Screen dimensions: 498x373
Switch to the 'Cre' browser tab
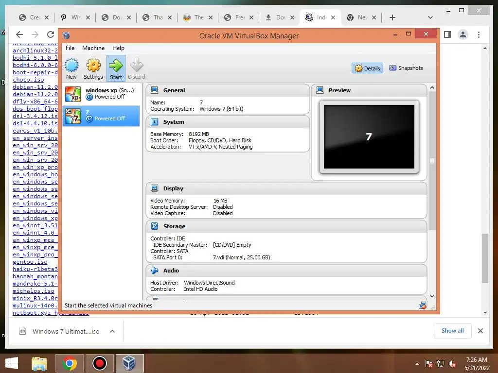pyautogui.click(x=34, y=17)
